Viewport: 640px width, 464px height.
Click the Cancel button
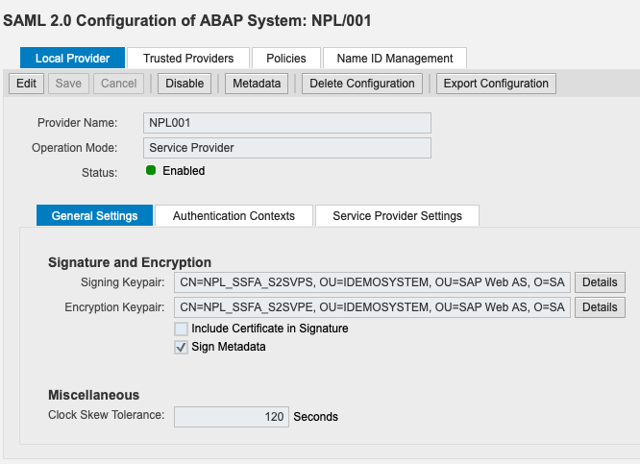(118, 84)
